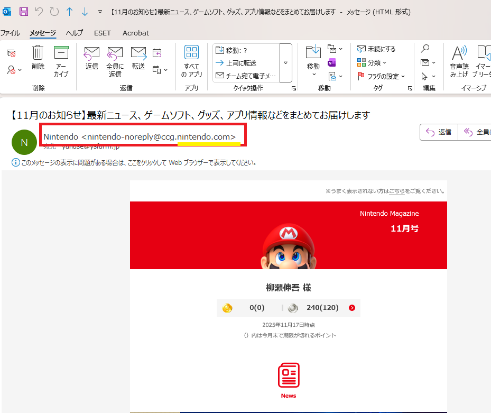Click the こちら link in email header
Viewport: 491px width, 413px height.
pos(396,191)
